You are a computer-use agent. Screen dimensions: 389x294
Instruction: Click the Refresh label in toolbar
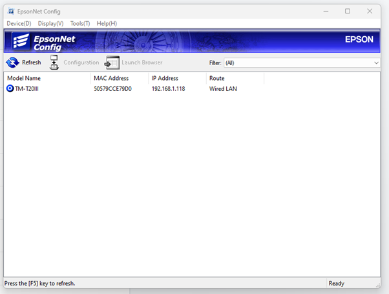click(x=32, y=63)
